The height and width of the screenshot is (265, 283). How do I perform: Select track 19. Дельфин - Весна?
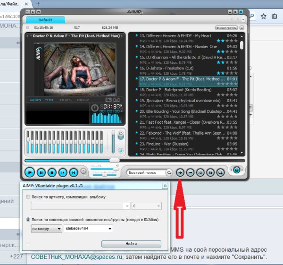pyautogui.click(x=188, y=103)
